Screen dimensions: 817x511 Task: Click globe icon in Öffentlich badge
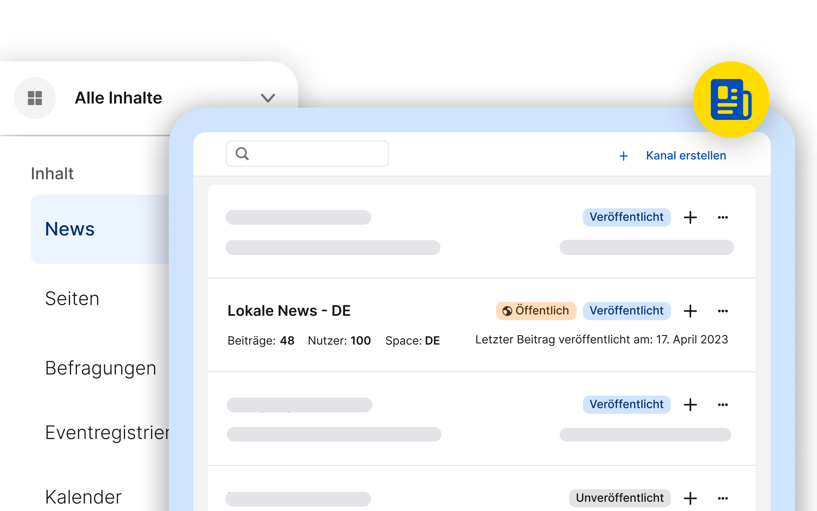coord(507,311)
